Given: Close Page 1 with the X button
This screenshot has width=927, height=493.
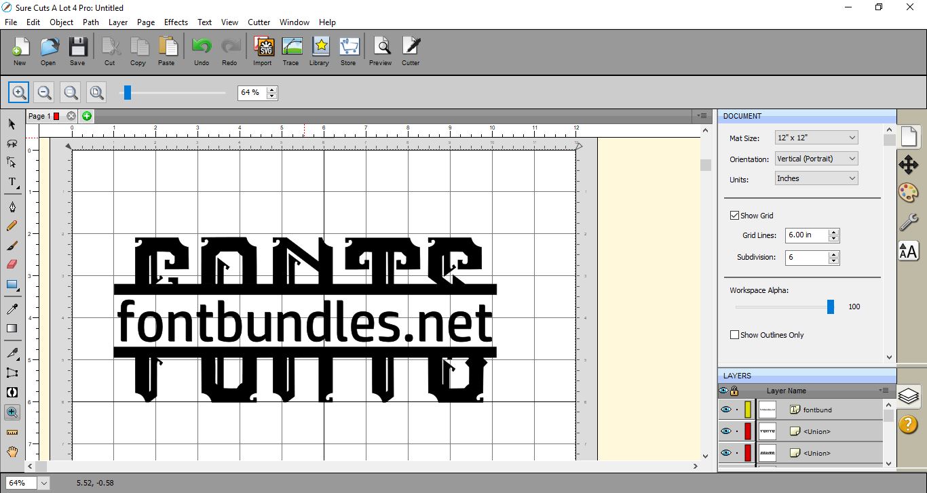Looking at the screenshot, I should [x=71, y=116].
